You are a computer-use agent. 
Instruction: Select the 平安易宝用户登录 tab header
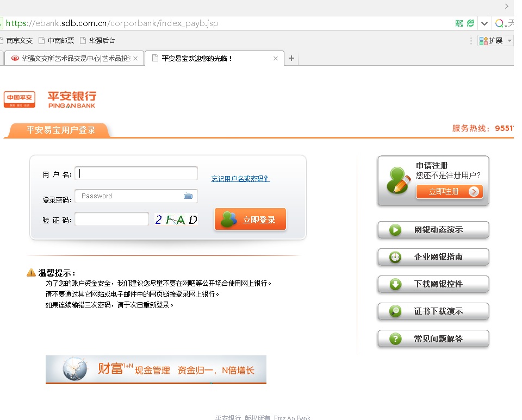(x=59, y=130)
